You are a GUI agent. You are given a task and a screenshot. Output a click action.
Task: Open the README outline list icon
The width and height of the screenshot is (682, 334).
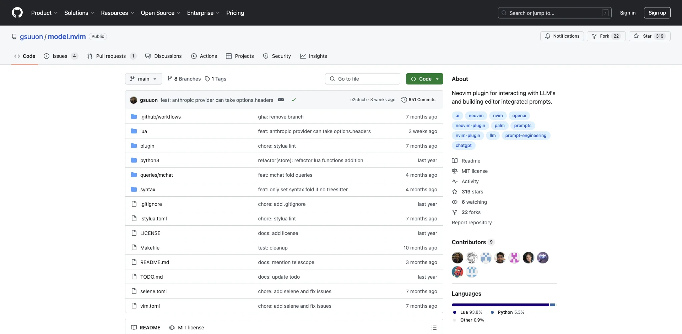434,328
